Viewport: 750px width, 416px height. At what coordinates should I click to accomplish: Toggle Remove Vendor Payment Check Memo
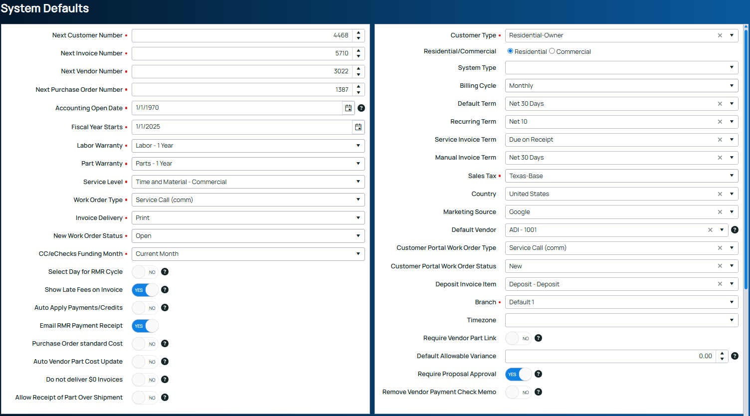pos(519,392)
